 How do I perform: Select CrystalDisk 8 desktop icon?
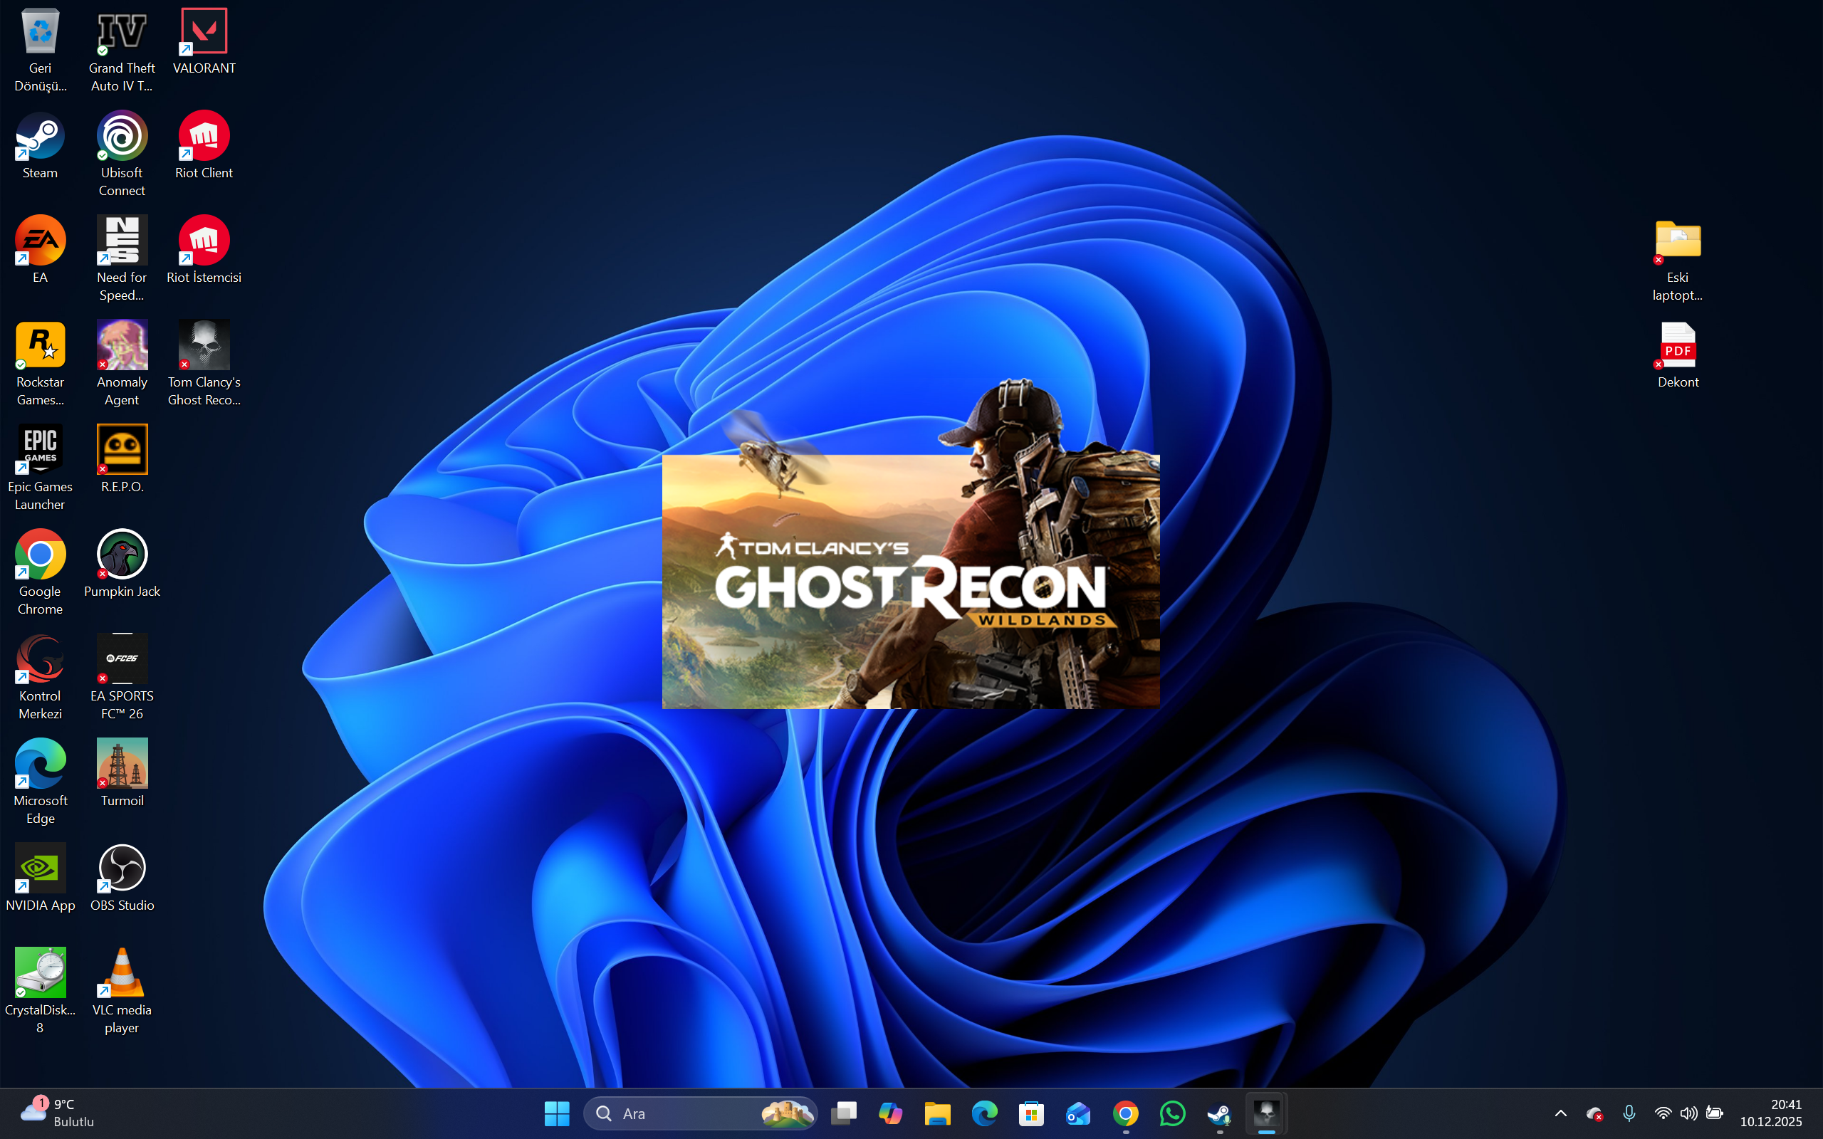(40, 992)
